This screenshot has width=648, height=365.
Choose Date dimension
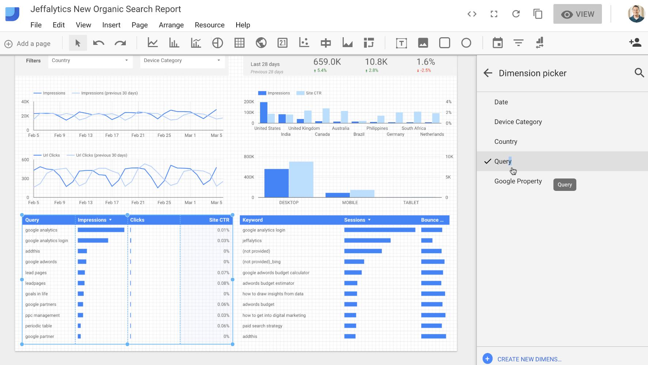562,102
